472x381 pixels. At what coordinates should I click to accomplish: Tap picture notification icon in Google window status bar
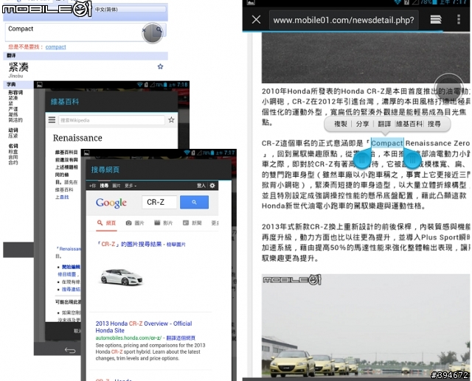[x=87, y=153]
